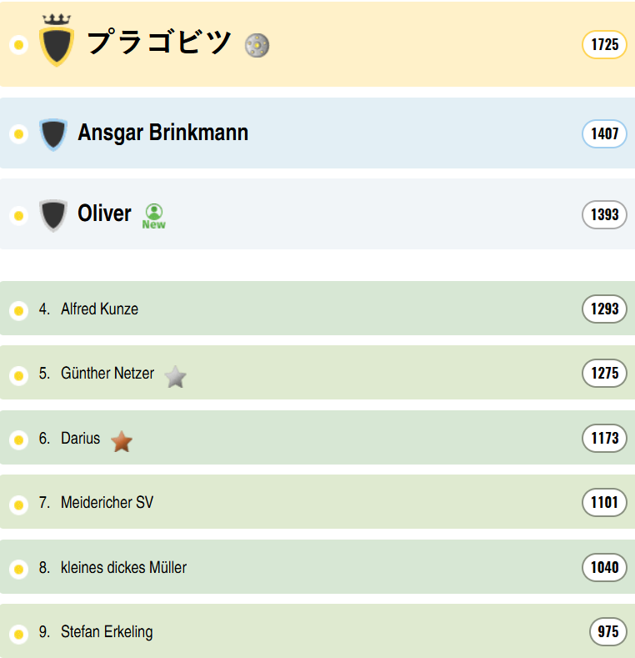Screen dimensions: 635x658
Task: Click the 1293 points badge
Action: coord(604,309)
